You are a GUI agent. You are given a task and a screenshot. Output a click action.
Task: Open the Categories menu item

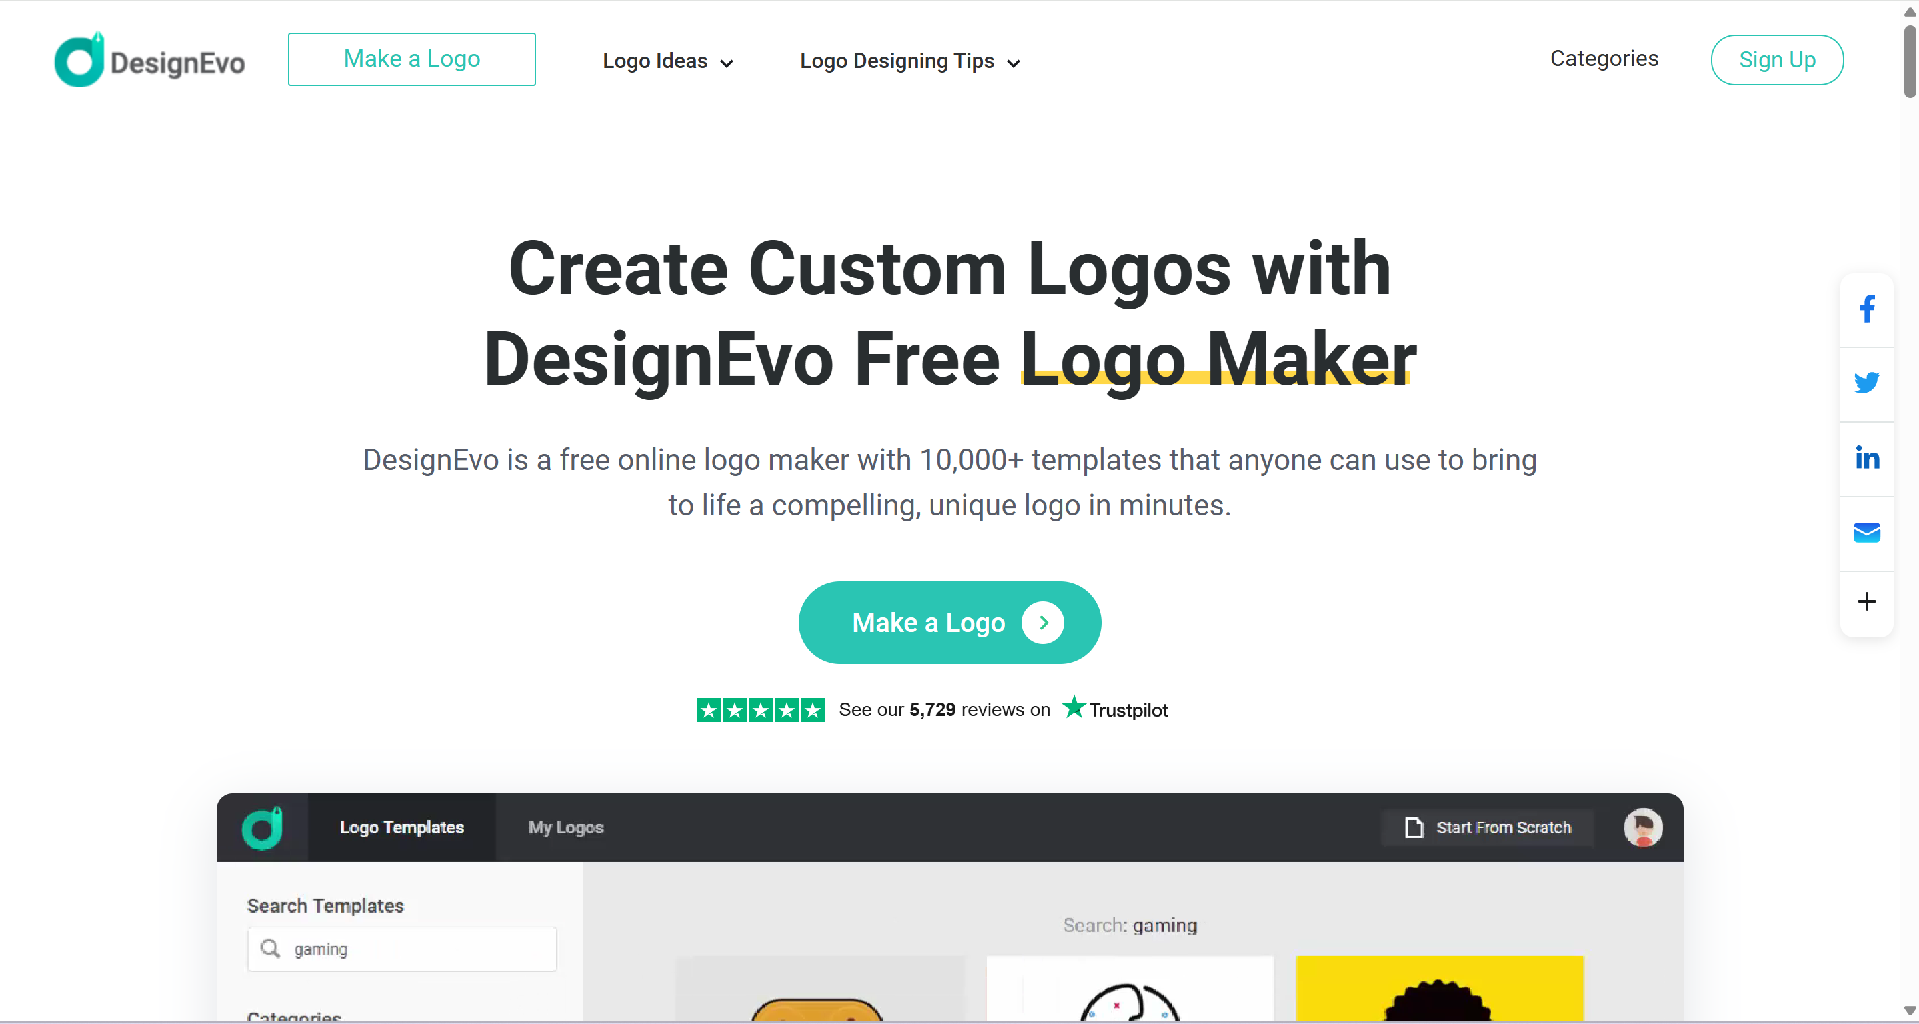click(x=1604, y=59)
